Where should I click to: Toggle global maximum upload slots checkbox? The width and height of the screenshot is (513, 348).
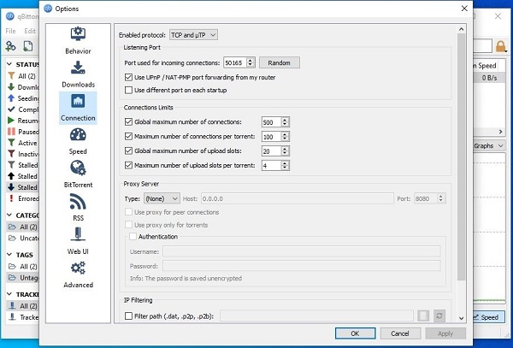tap(128, 150)
